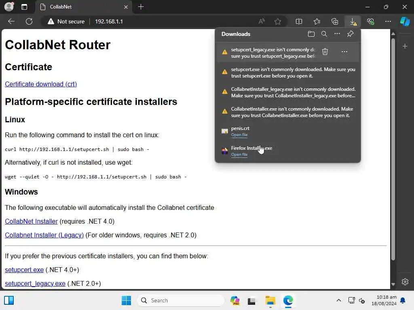Screen dimensions: 414x310
Task: Click the scrollbar down arrow
Action: [x=393, y=284]
